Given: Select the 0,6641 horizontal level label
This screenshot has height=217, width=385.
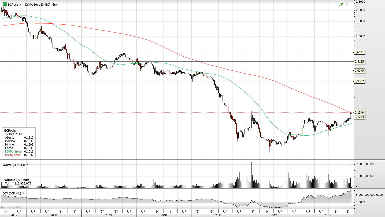Looking at the screenshot, I should click(359, 52).
